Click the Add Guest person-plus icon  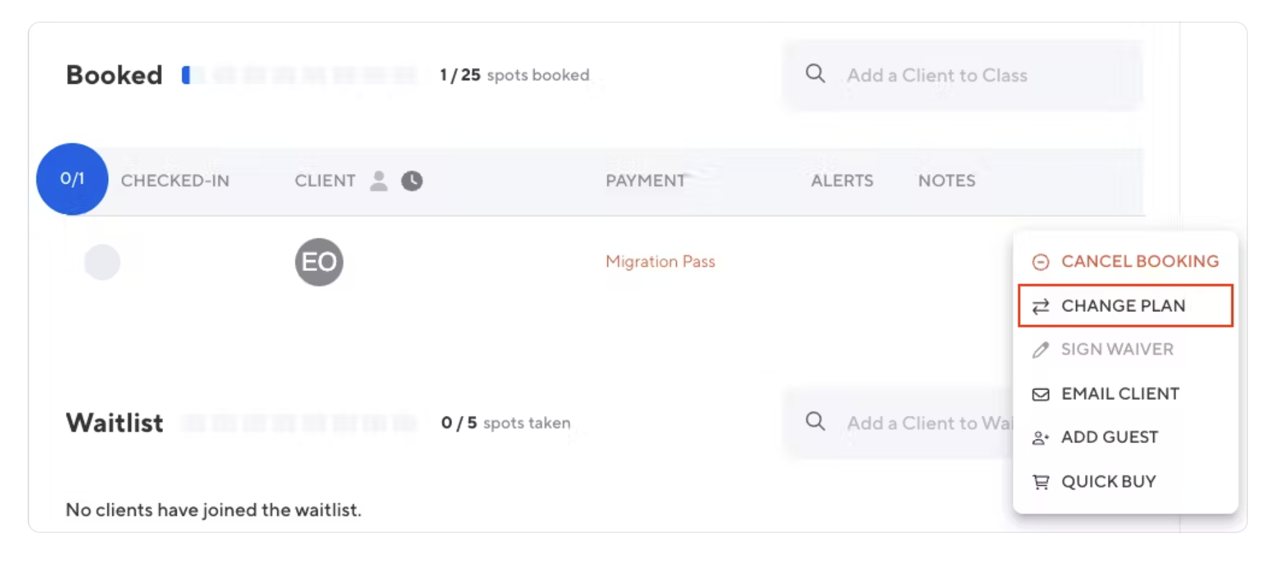click(1040, 438)
